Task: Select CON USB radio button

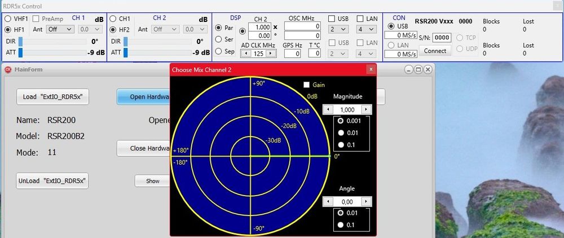Action: tap(391, 27)
